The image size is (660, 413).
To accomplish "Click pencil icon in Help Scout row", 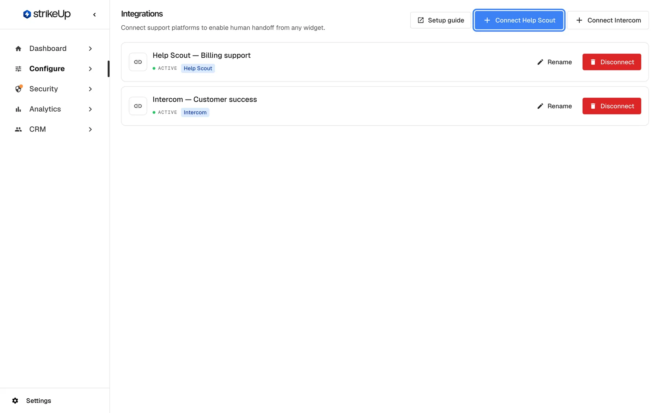I will [x=540, y=62].
